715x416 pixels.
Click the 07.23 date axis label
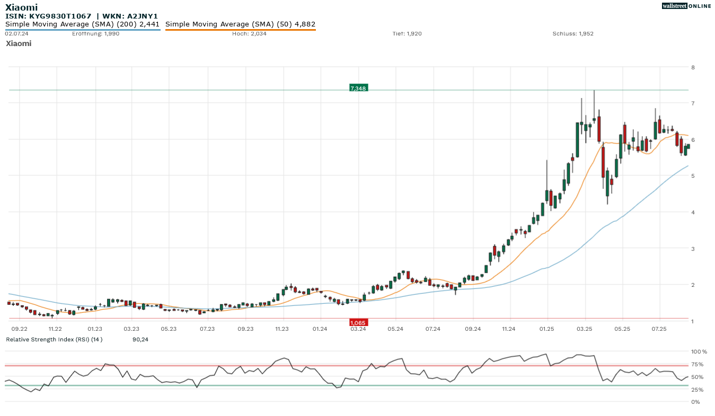(x=207, y=329)
